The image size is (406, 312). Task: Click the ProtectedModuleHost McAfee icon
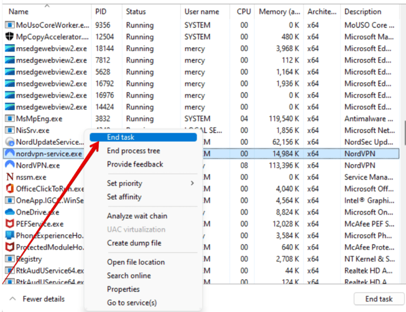pyautogui.click(x=10, y=247)
